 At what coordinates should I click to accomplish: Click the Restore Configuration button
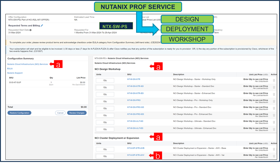[x=19, y=113]
